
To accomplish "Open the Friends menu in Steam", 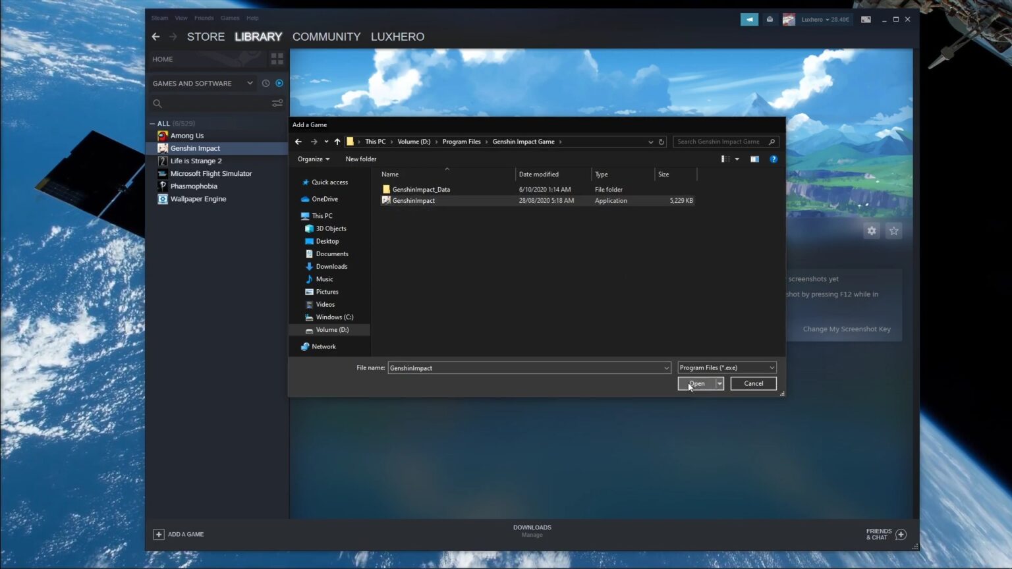I will pos(204,18).
